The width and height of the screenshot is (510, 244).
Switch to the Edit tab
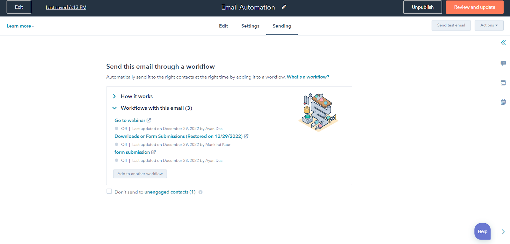click(x=223, y=26)
